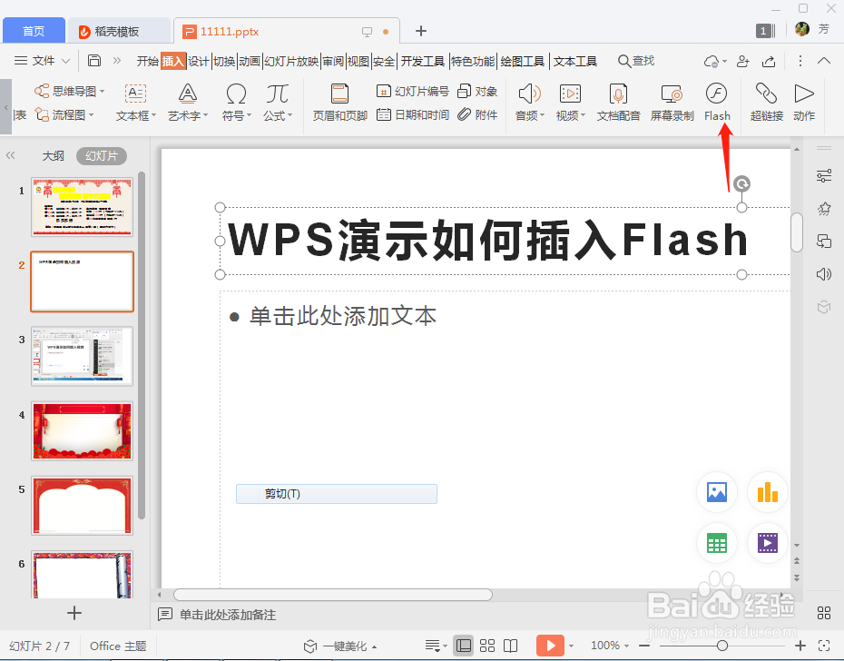Switch to slide sorter view

(x=487, y=646)
